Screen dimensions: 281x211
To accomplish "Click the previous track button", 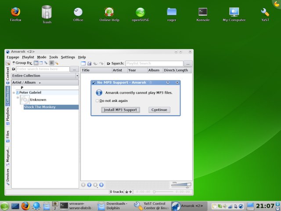I will [83, 185].
